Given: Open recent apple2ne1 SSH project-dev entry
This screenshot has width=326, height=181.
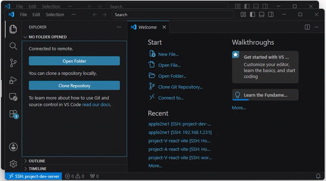Looking at the screenshot, I should (x=180, y=124).
